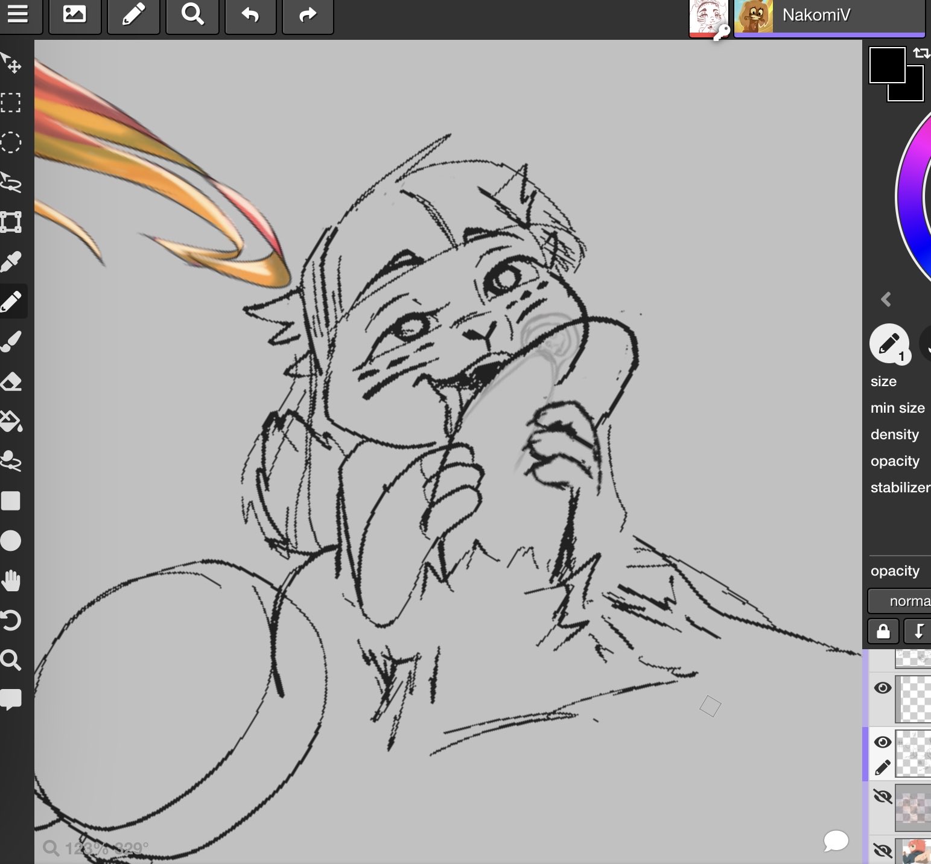Screen dimensions: 931x864
Task: Show the hidden bottom layer with red-haired thumbnail
Action: click(883, 851)
